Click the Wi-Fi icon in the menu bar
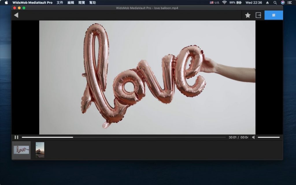Screen dimensions: 296x185 (225, 3)
